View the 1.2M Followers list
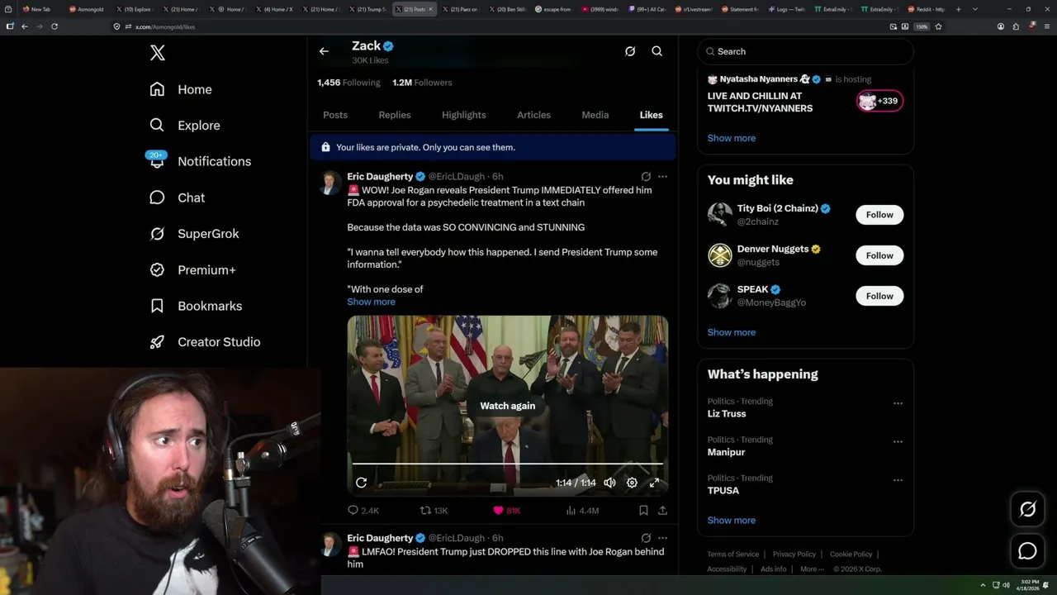This screenshot has height=595, width=1057. pyautogui.click(x=422, y=83)
